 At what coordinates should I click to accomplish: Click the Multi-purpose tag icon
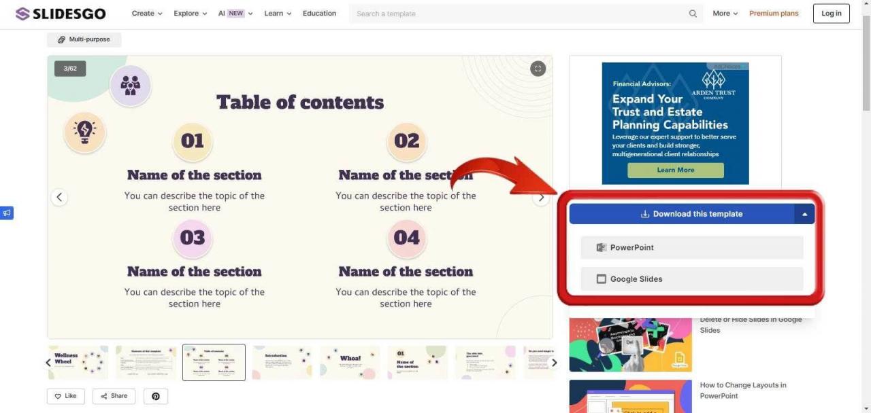pyautogui.click(x=61, y=39)
